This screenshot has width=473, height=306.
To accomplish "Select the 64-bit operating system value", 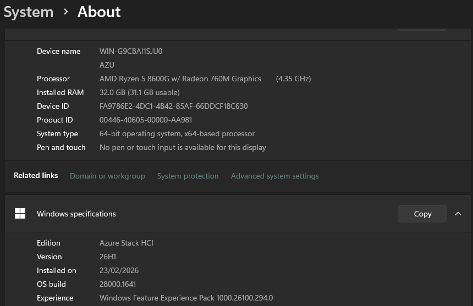I will coord(177,133).
